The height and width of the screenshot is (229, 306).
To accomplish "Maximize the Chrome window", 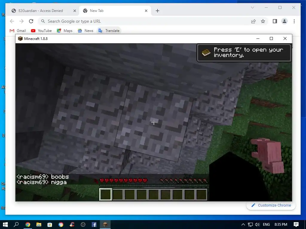I will [x=280, y=7].
